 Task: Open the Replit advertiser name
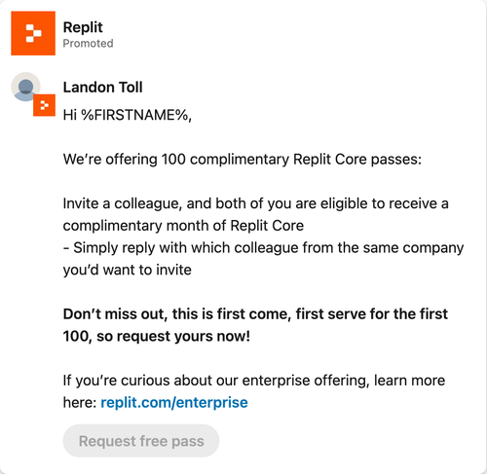click(83, 27)
